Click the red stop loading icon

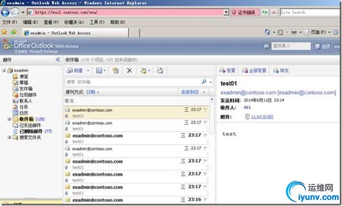[274, 12]
